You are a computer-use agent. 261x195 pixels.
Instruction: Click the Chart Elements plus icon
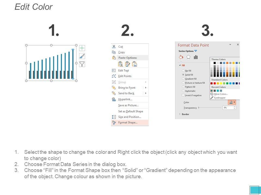pos(82,48)
